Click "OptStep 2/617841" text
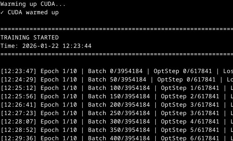The width and height of the screenshot is (233, 141). (x=190, y=96)
